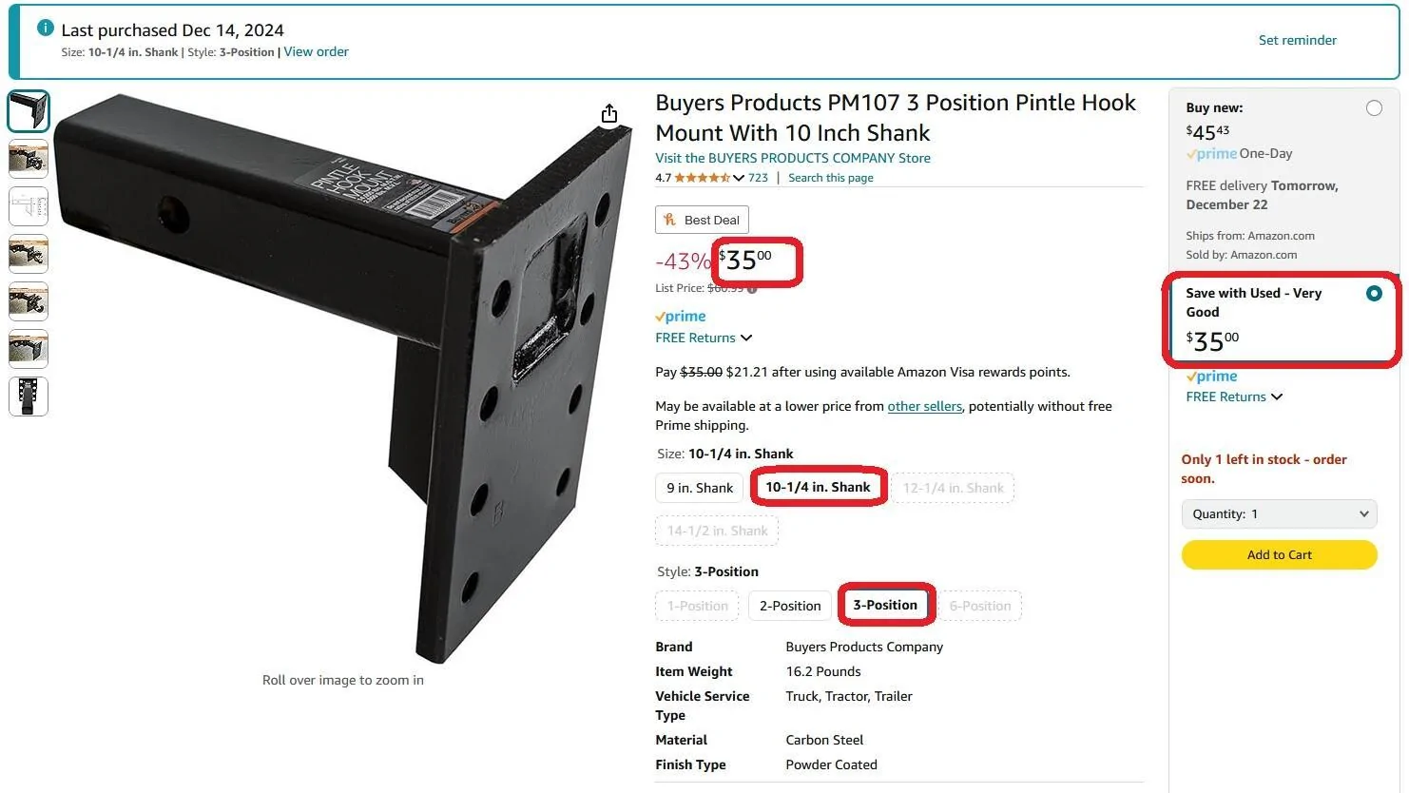Screen dimensions: 1409x793
Task: Choose the 2-Position style option
Action: pos(790,606)
